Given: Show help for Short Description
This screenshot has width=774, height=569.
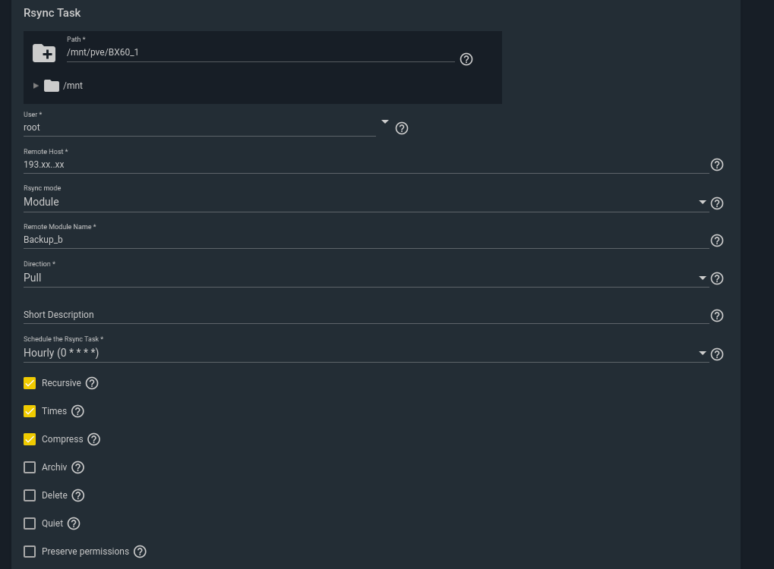Looking at the screenshot, I should click(717, 316).
